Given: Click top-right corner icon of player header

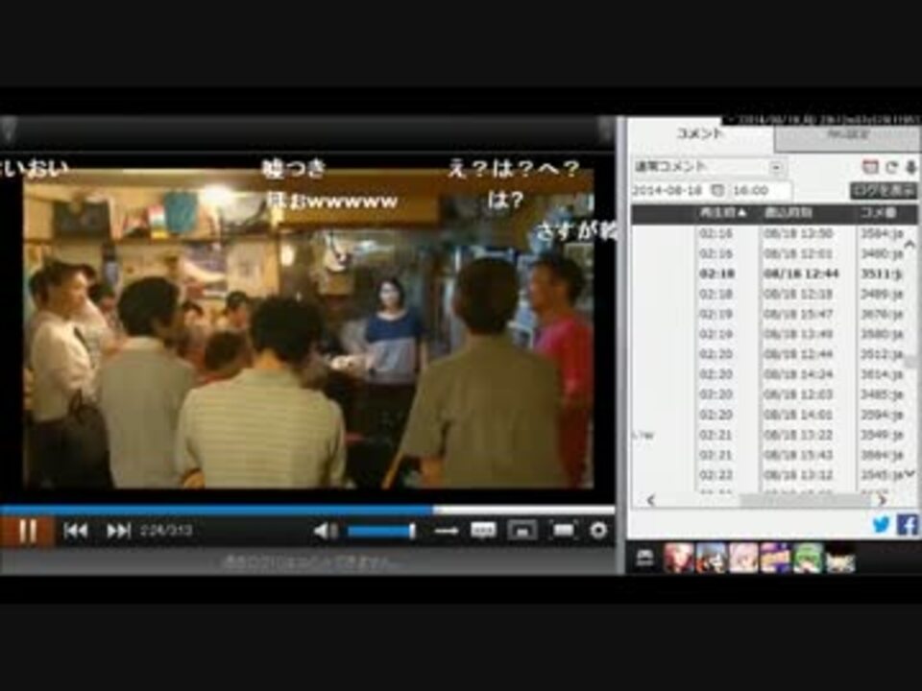Looking at the screenshot, I should point(606,130).
